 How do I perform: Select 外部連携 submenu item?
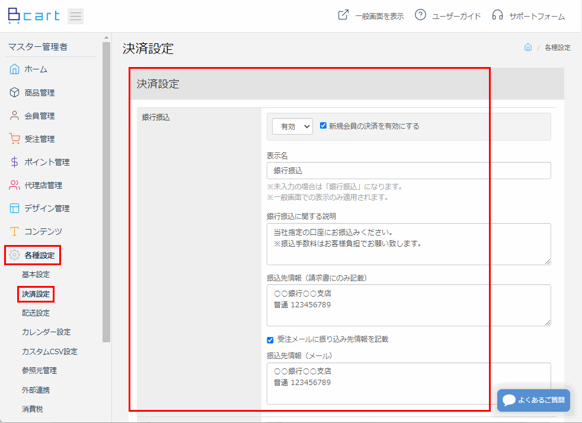tap(36, 390)
